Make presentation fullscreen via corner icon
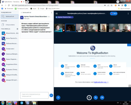The width and height of the screenshot is (131, 105). 130,86
